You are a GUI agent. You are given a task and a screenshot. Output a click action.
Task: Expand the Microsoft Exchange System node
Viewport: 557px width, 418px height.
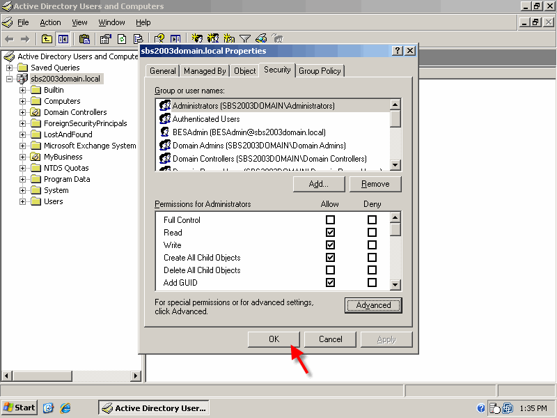point(22,146)
